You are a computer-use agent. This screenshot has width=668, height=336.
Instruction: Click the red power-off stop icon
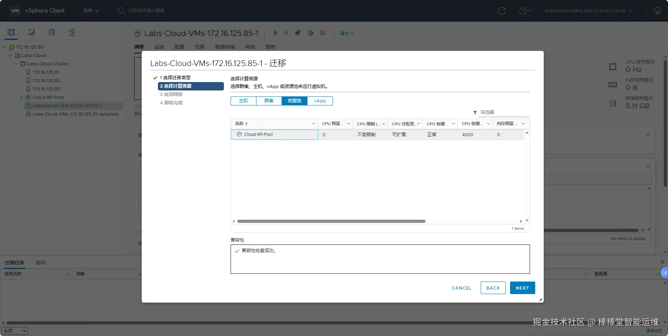coord(286,33)
